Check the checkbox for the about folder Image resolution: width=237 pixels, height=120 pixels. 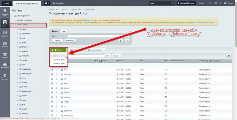click(x=52, y=70)
